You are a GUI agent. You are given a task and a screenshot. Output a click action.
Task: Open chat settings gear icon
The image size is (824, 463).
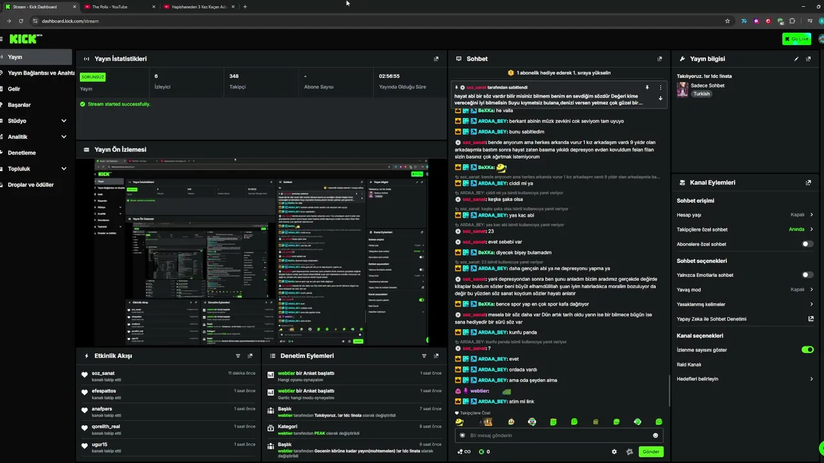tap(614, 451)
